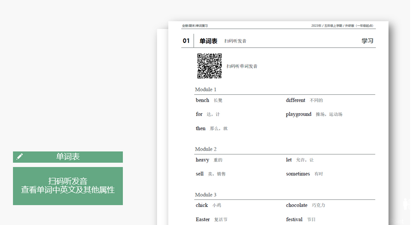Screen dimensions: 411x225
Task: Click the word Easter
Action: (x=202, y=219)
